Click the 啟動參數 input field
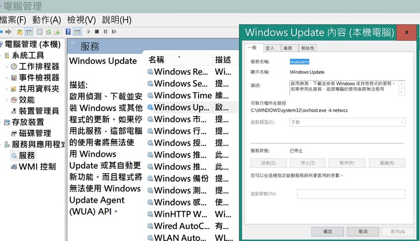420x241 pixels. click(x=351, y=194)
